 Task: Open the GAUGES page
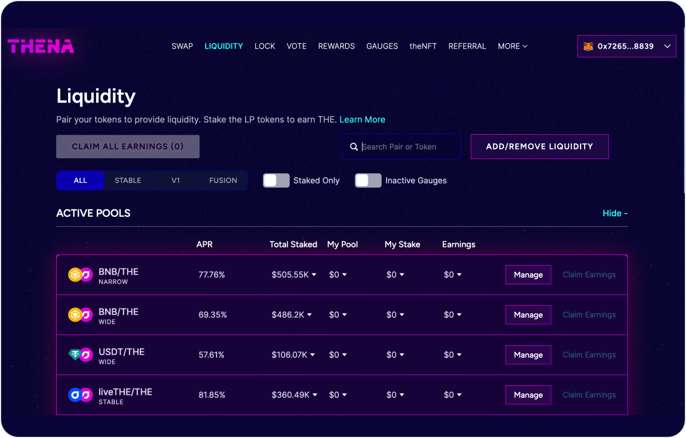[382, 46]
